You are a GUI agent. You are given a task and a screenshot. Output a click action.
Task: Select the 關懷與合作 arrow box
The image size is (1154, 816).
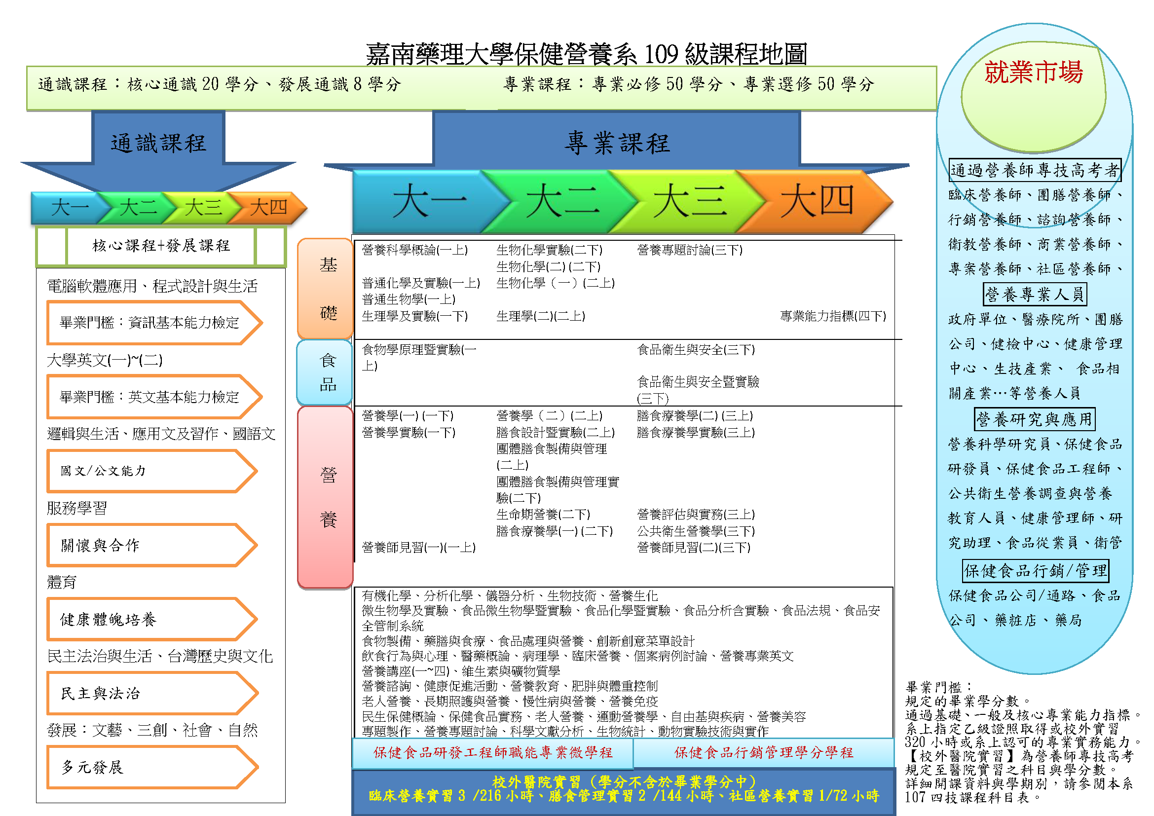[152, 545]
